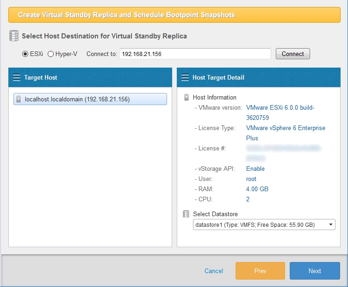This screenshot has width=348, height=287.
Task: Click the VMware vSphere 6 Enterprise Plus license
Action: pos(286,128)
